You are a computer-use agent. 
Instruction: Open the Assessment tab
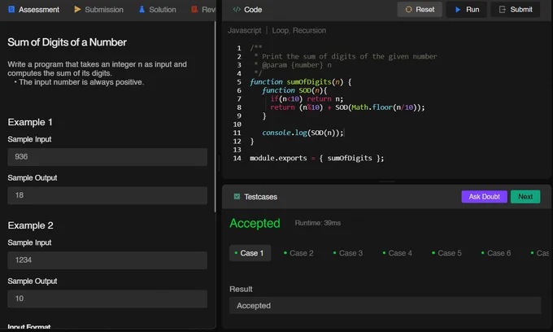[x=34, y=10]
